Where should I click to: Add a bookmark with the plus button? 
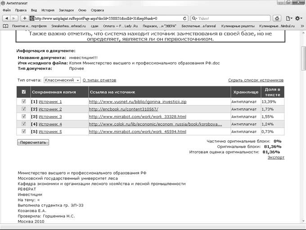pyautogui.click(x=25, y=18)
